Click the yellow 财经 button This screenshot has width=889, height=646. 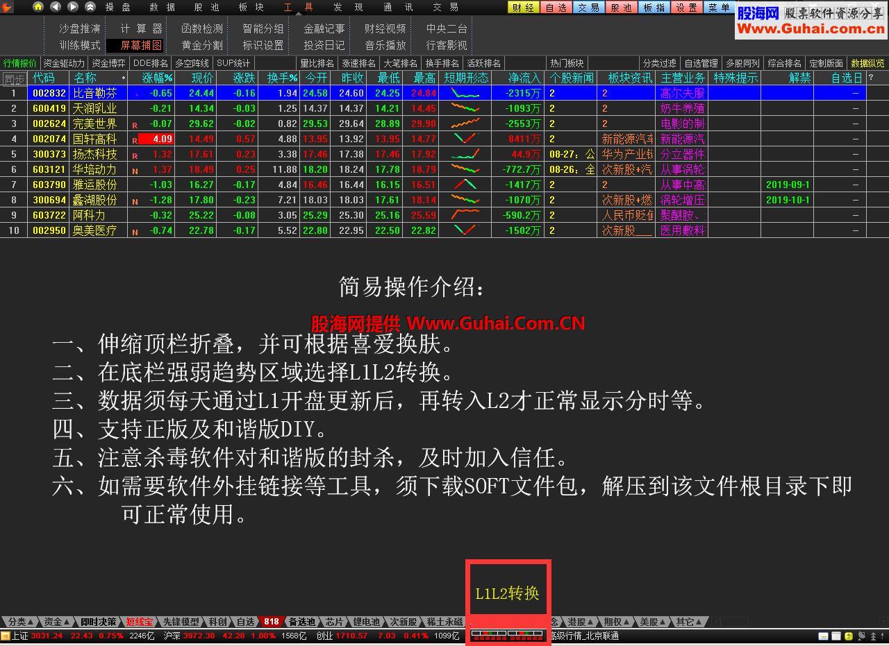point(524,8)
